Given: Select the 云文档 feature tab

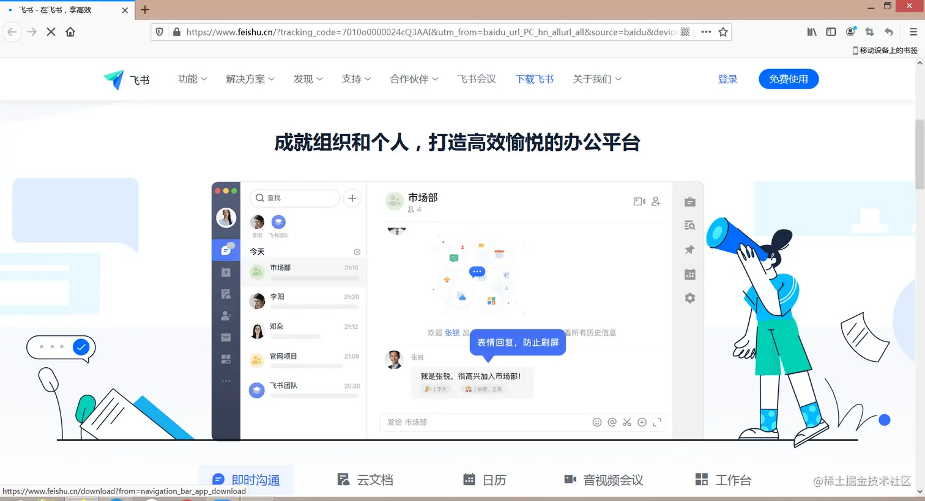Looking at the screenshot, I should [365, 480].
